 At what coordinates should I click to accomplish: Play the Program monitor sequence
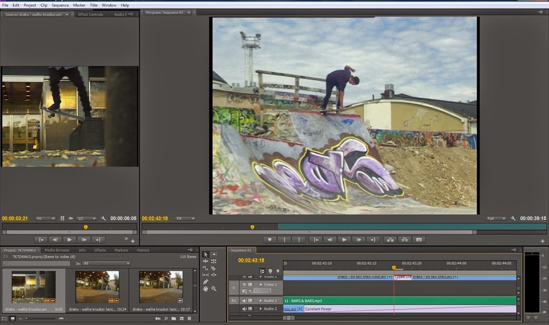coord(344,240)
